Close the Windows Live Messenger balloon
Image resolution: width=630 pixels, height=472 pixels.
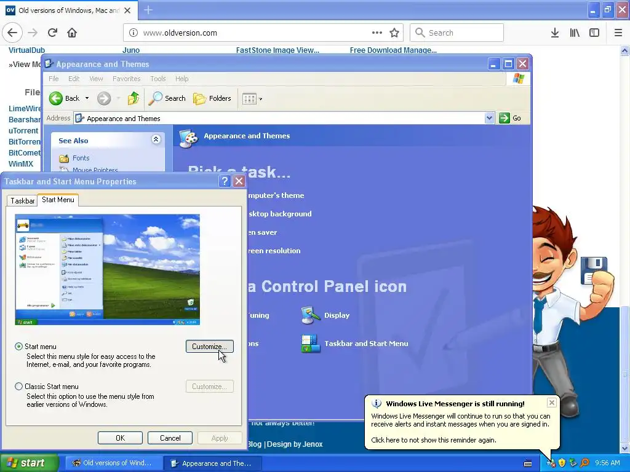552,403
